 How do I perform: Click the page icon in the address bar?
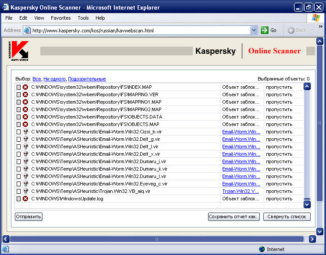[x=28, y=31]
